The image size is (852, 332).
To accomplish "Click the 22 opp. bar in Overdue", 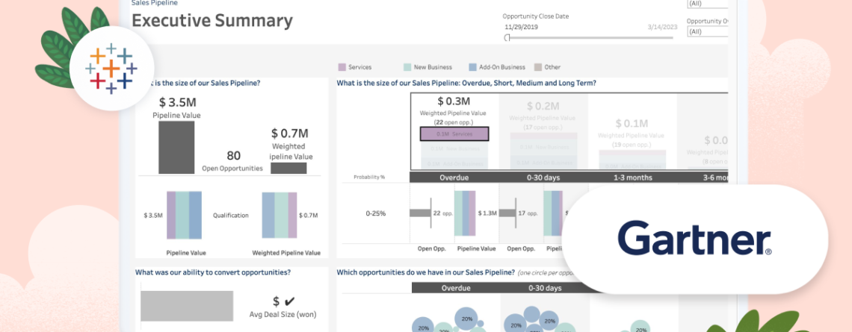I will 421,213.
